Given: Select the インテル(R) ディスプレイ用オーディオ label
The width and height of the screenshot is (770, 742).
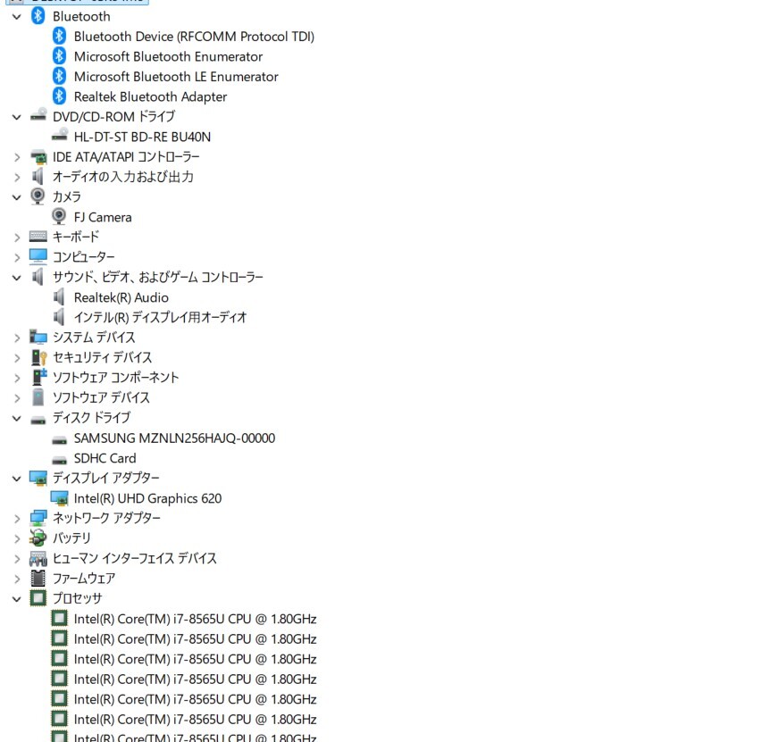Looking at the screenshot, I should (x=160, y=318).
